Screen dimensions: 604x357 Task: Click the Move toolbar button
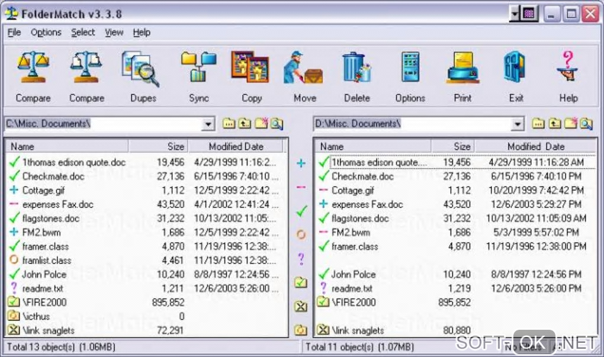point(305,76)
